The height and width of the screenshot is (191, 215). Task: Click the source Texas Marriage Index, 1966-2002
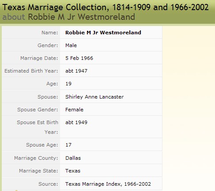[x=108, y=184]
